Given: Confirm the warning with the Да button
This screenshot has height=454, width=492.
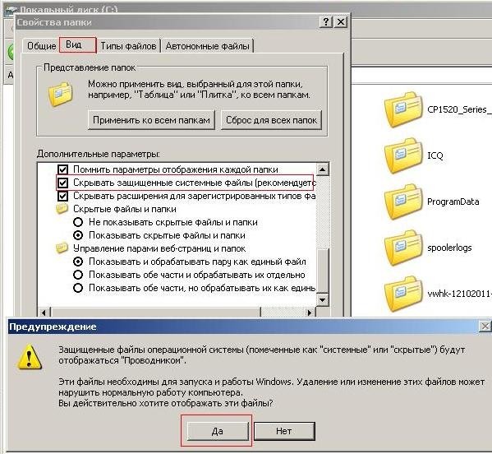Looking at the screenshot, I should (217, 431).
